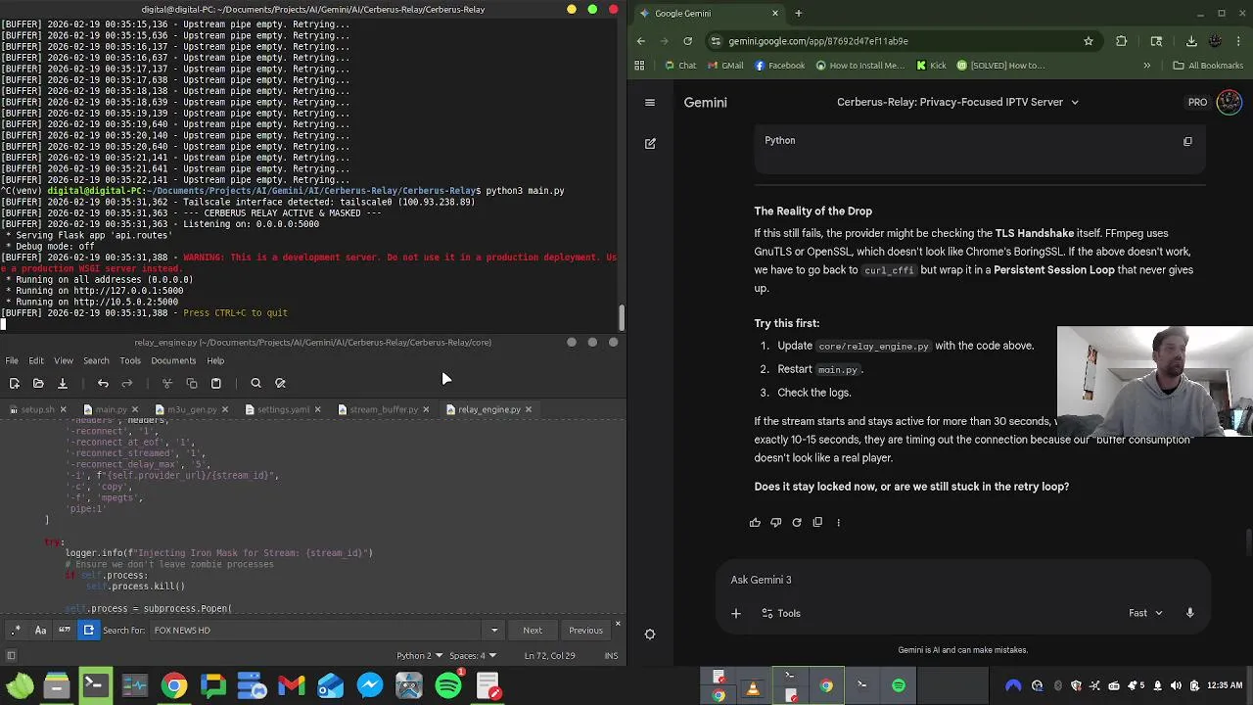
Task: Add a file with the plus button in Gemini
Action: (735, 613)
